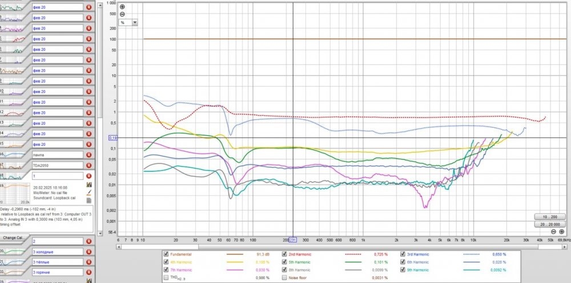Zoom out the vertical axis with minus icon
Image resolution: width=571 pixels, height=283 pixels.
point(122,14)
